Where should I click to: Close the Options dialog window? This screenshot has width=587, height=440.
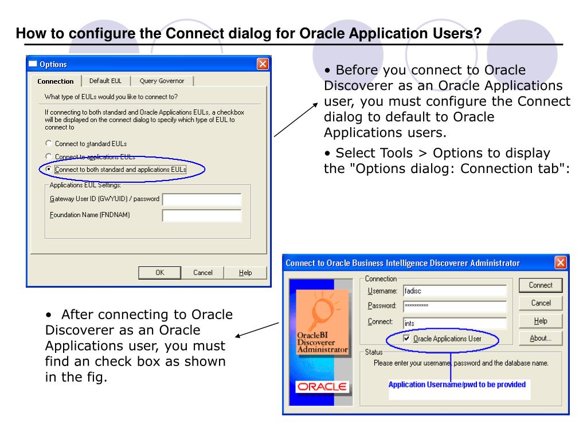pos(263,64)
